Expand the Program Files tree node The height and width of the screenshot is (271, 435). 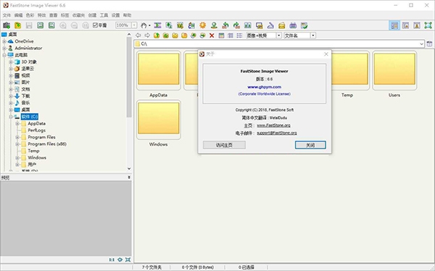[17, 137]
